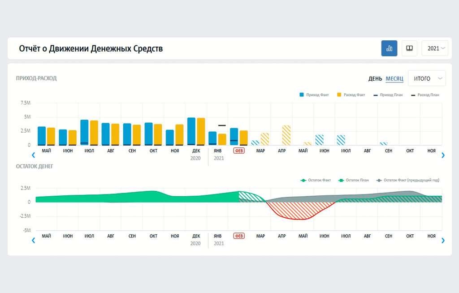Toggle Остаток Факт (предыдущий год) legend item
This screenshot has height=293, width=459.
tap(408, 180)
